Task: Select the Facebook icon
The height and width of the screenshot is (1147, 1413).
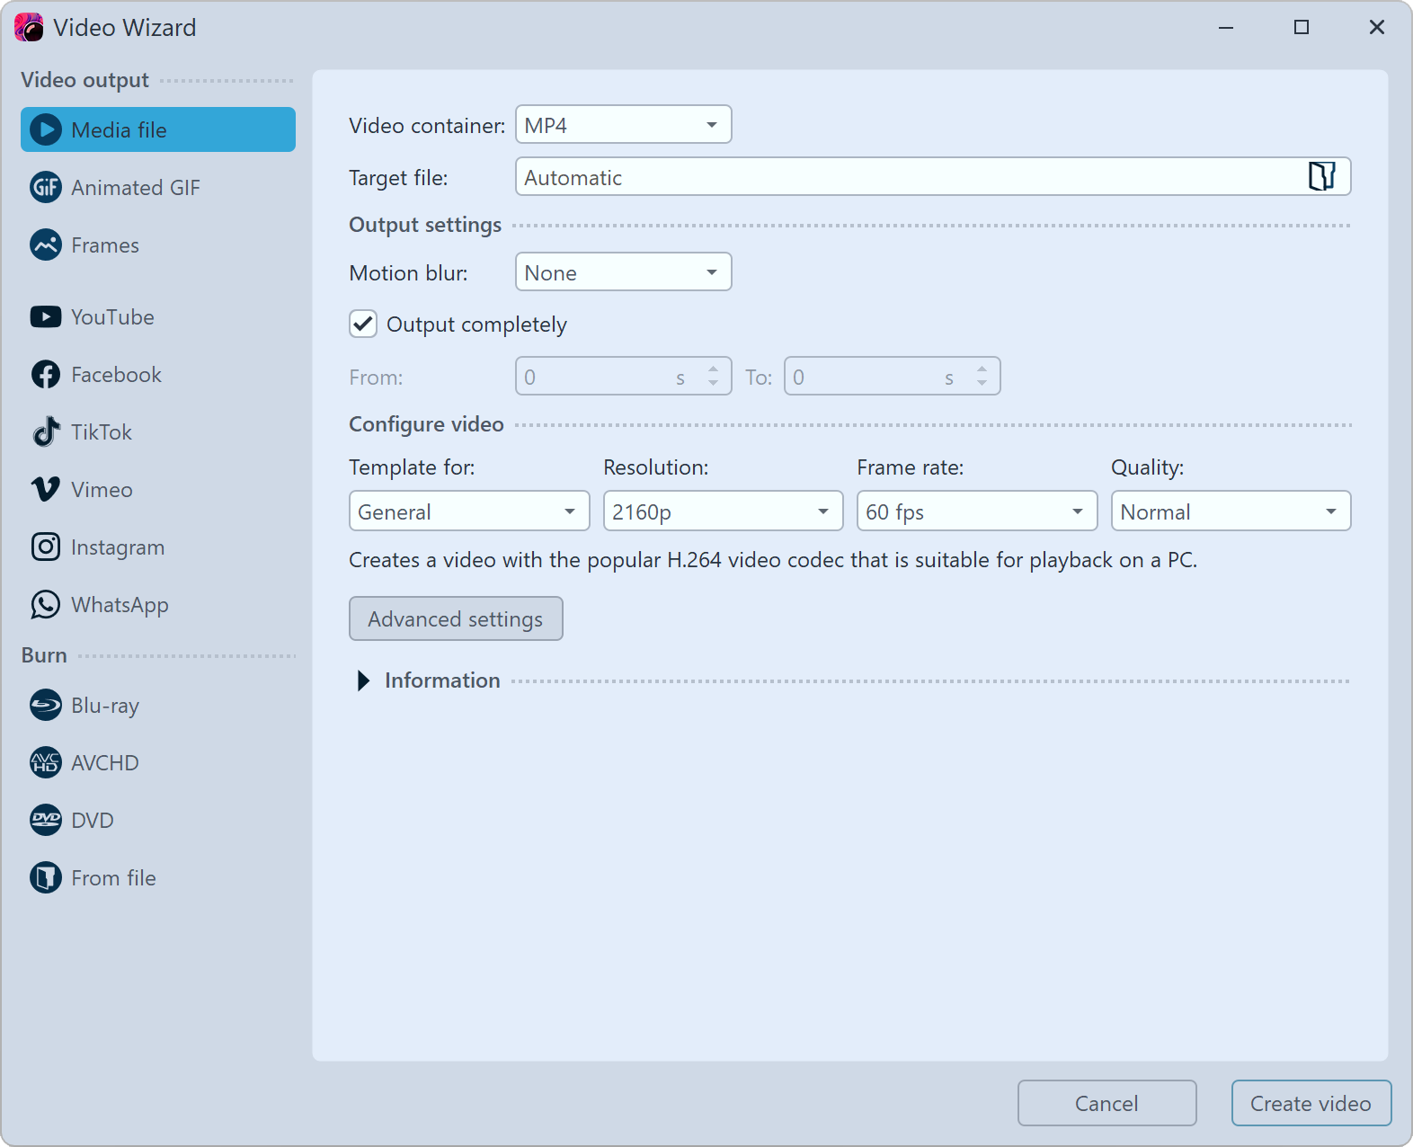Action: point(46,375)
